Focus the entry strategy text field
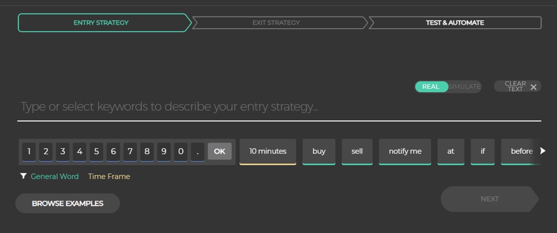The width and height of the screenshot is (557, 233). (x=278, y=107)
